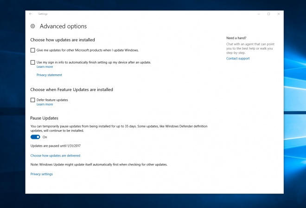The height and width of the screenshot is (208, 306).
Task: Click the Advanced options page heading
Action: [x=63, y=26]
